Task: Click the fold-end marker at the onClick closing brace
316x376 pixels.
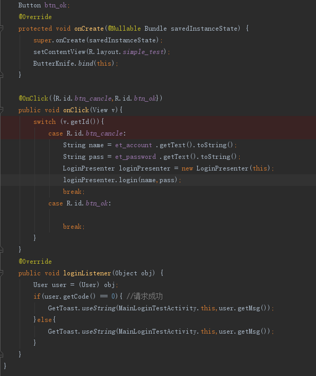Action: click(1, 249)
